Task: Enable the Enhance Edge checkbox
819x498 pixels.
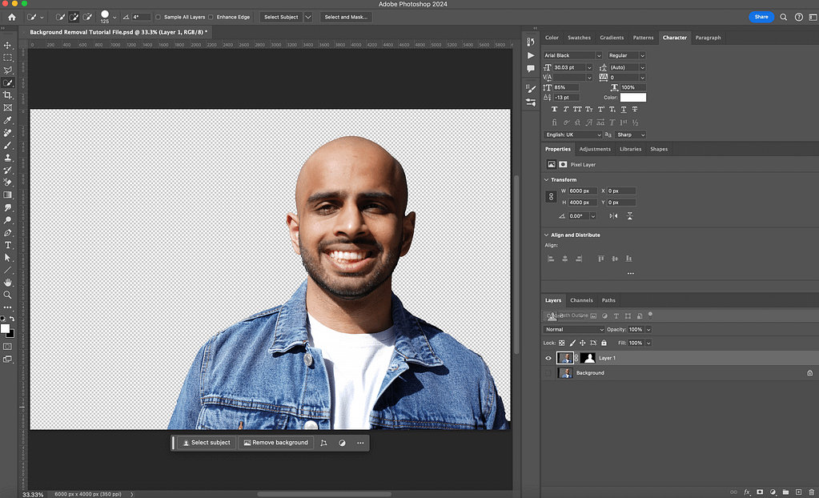Action: coord(211,17)
